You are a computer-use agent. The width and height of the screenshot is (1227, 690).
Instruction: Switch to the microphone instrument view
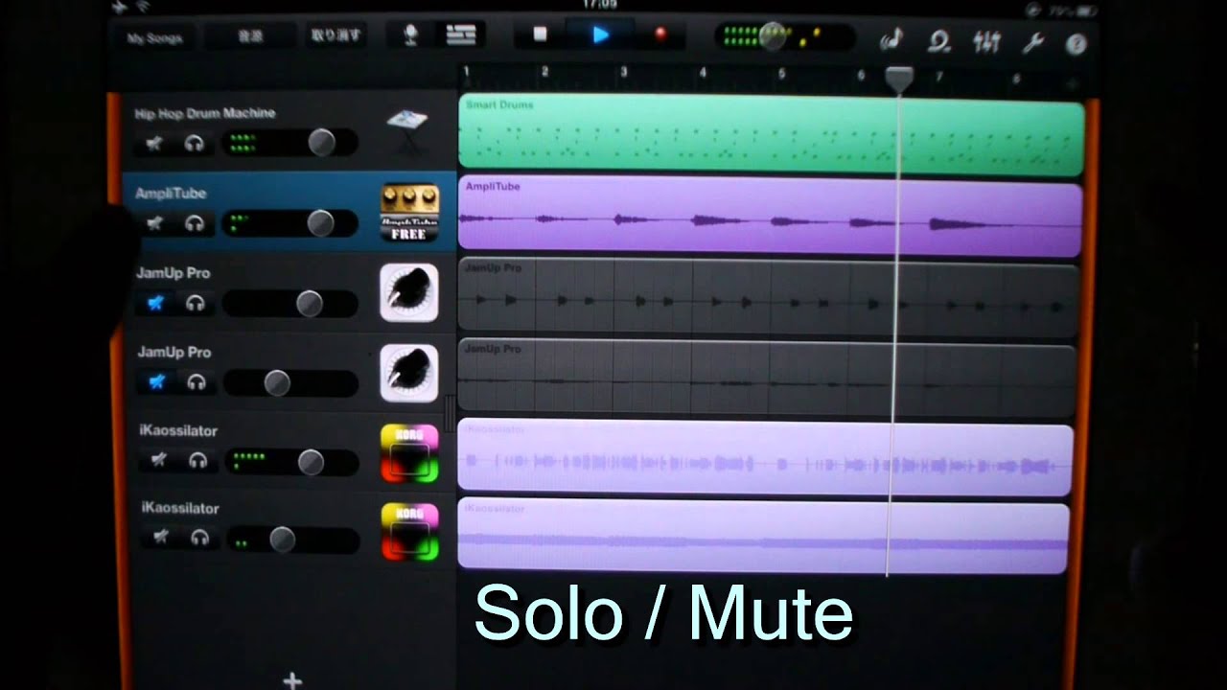410,35
